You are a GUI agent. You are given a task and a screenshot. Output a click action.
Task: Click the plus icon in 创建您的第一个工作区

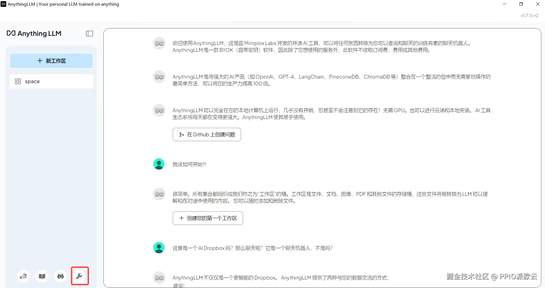point(181,218)
